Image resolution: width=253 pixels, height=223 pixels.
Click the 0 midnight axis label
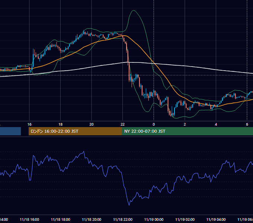(154, 125)
